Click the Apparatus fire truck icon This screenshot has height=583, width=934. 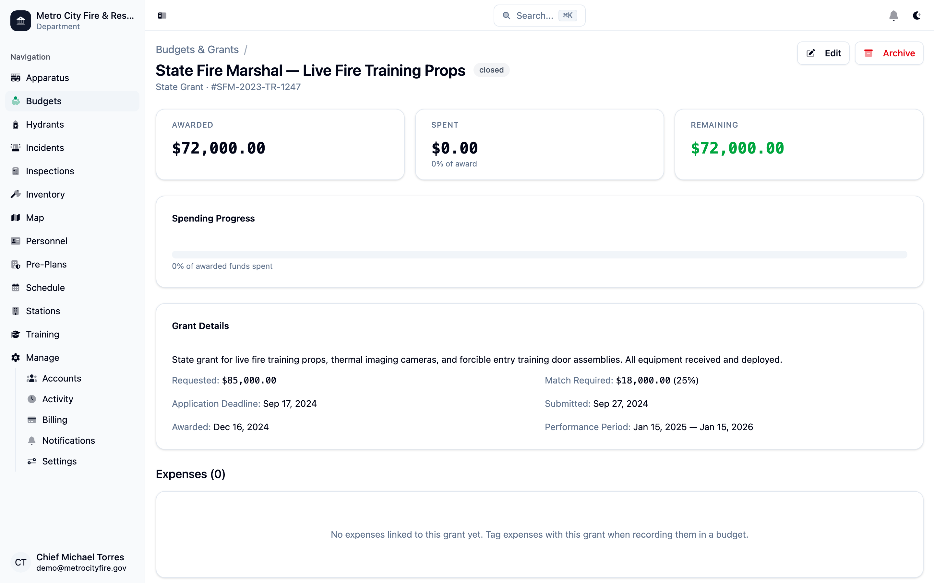pos(16,78)
